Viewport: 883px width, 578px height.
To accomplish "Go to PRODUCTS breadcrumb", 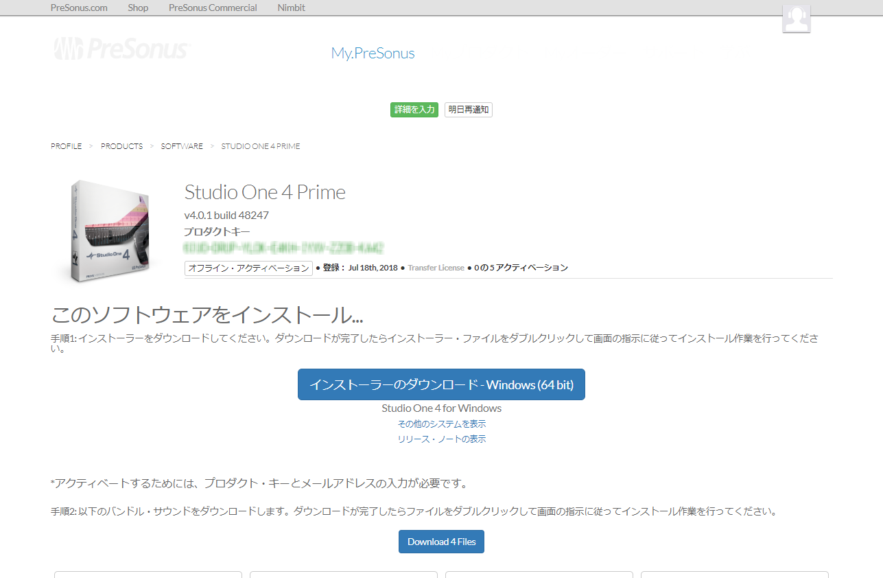I will pos(122,146).
